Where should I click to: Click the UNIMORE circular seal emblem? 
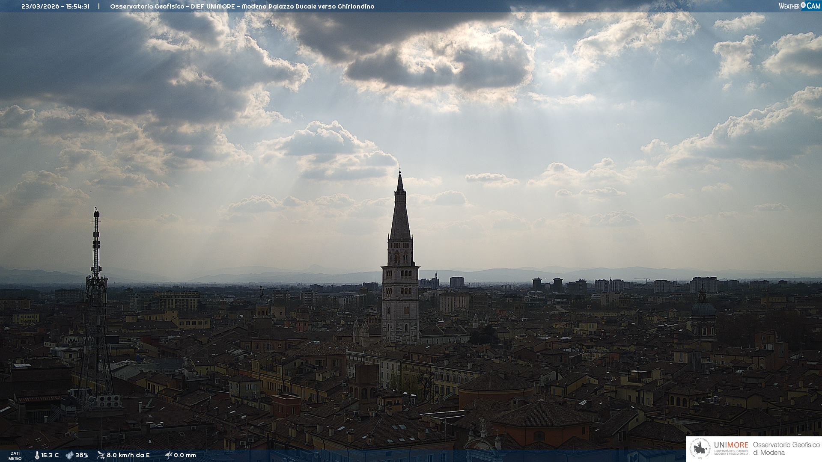(700, 449)
